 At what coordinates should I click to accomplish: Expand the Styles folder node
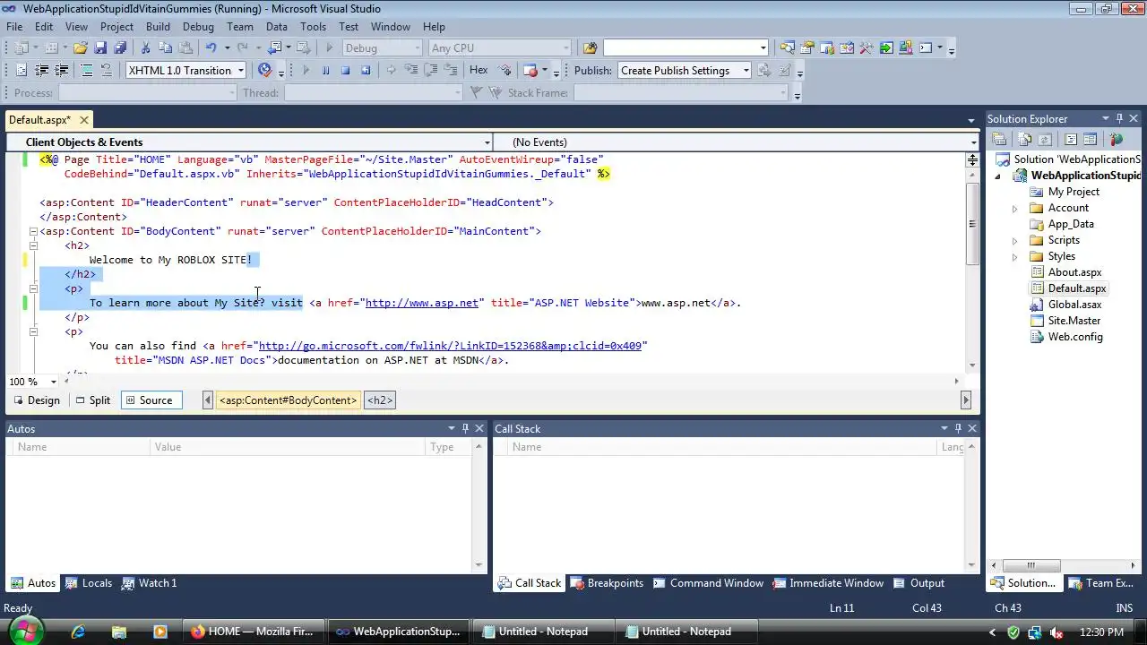tap(1014, 256)
